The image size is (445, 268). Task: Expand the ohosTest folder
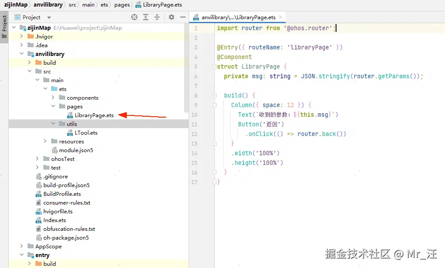click(x=38, y=159)
